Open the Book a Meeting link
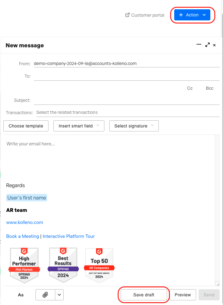Screen dimensions: 223x305 [x=23, y=236]
